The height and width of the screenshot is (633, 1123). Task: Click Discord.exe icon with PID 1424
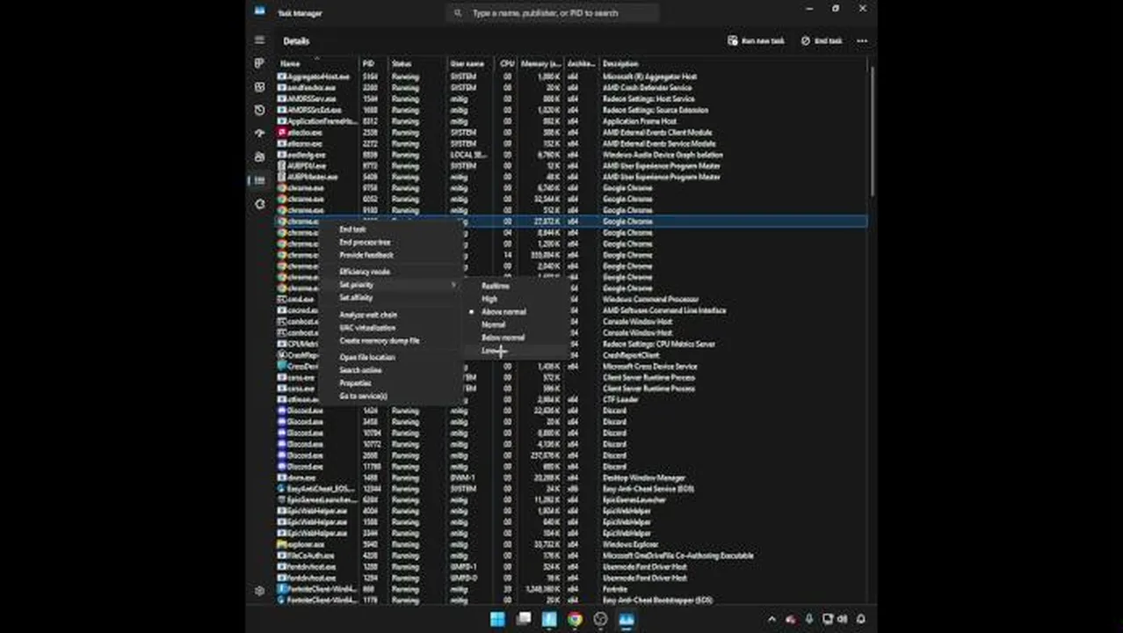(x=282, y=411)
